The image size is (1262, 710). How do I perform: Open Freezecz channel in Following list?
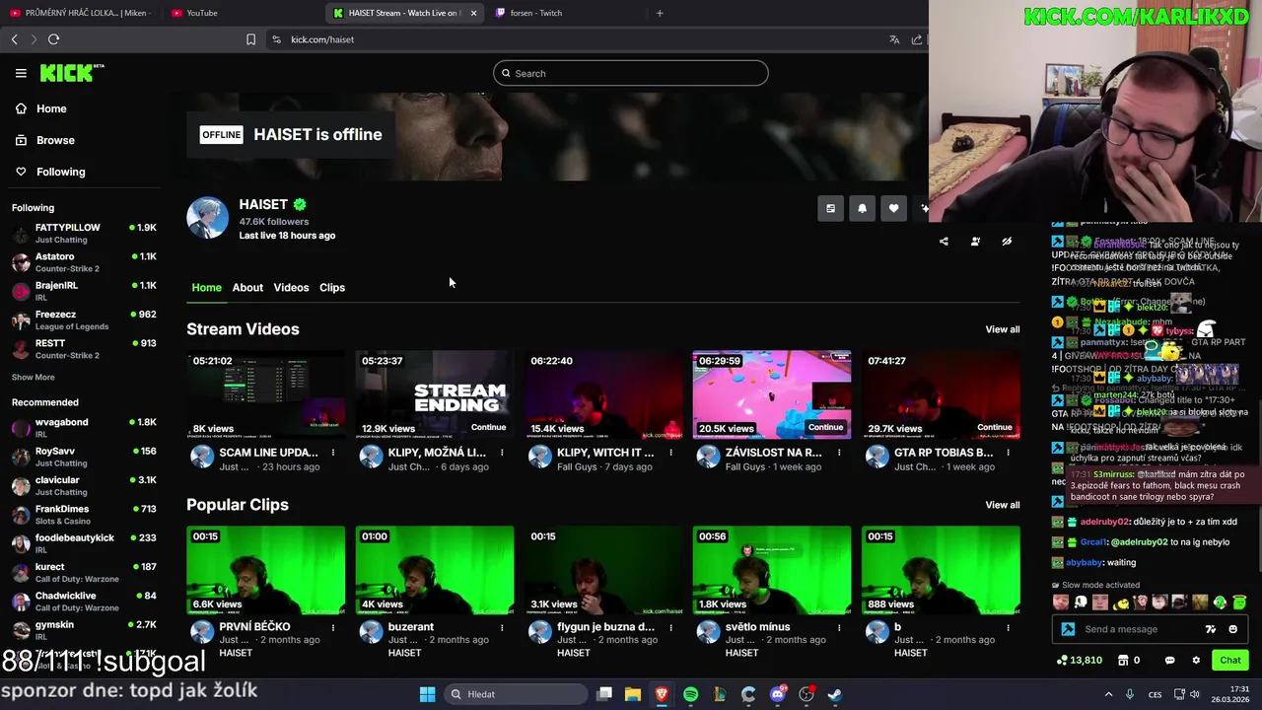(84, 320)
